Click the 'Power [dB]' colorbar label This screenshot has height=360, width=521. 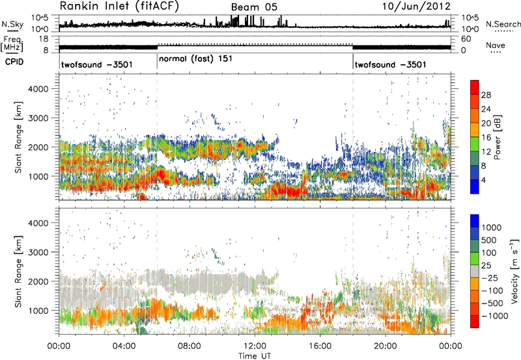tap(498, 137)
